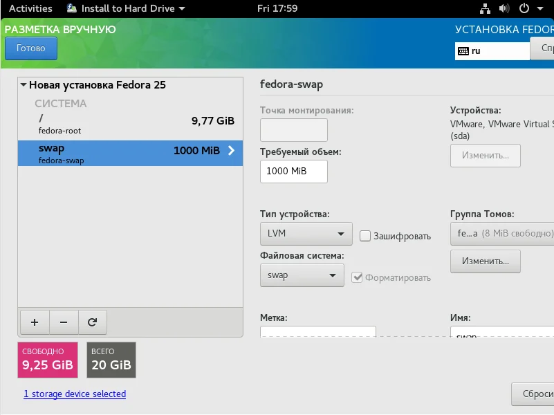
Task: Click the Точка монтирования input field
Action: (x=294, y=130)
